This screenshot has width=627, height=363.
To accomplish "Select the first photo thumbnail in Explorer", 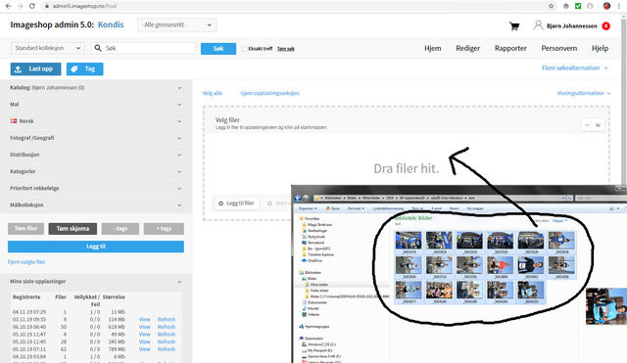I will pos(409,241).
